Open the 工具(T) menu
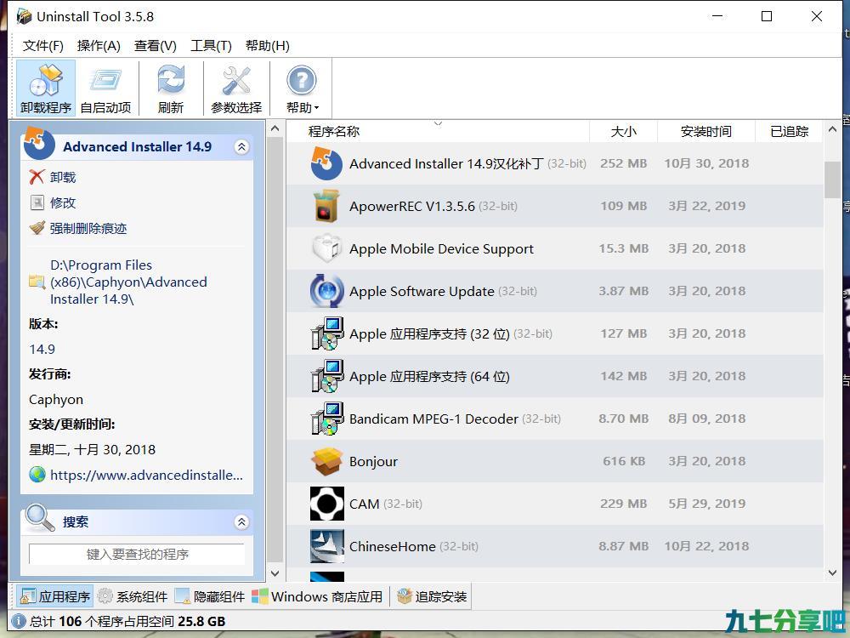Screen dimensions: 850x638 point(211,46)
